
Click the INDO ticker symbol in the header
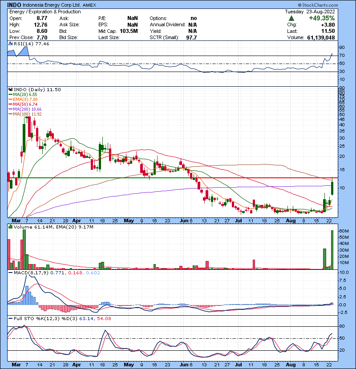point(14,5)
